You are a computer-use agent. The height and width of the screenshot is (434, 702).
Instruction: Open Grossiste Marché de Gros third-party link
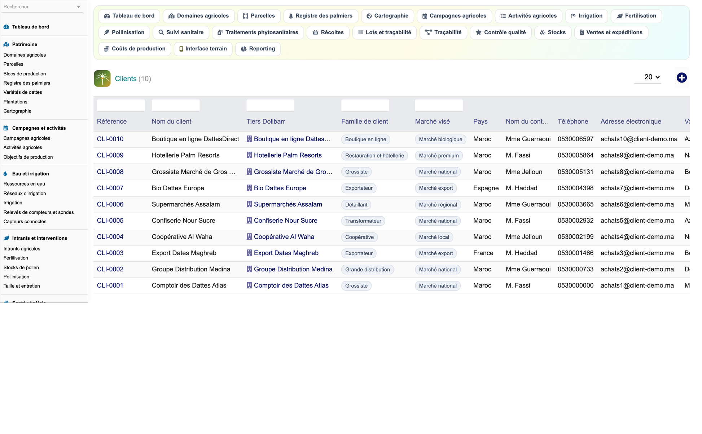tap(293, 172)
